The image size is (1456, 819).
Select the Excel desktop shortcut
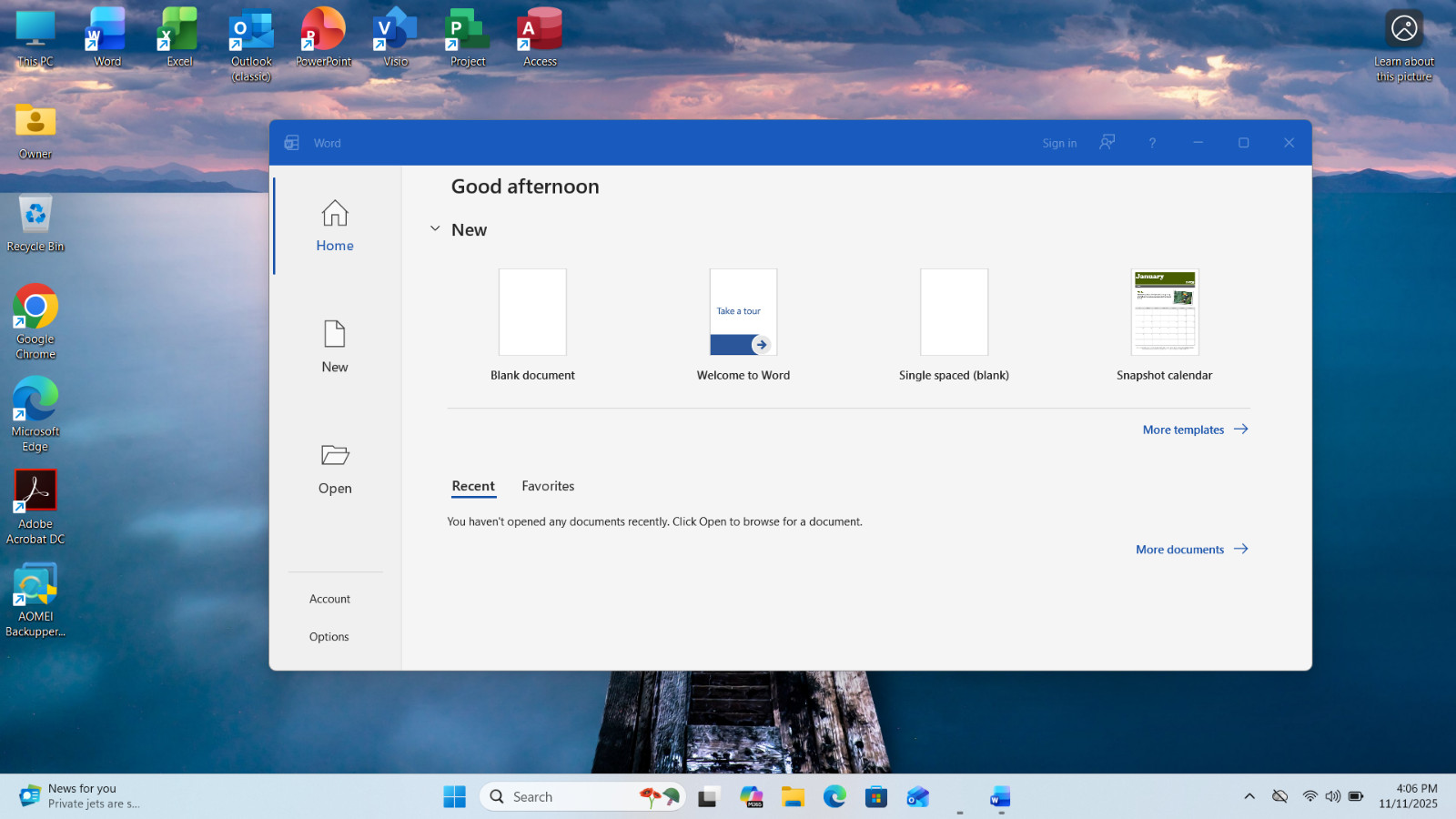click(179, 38)
